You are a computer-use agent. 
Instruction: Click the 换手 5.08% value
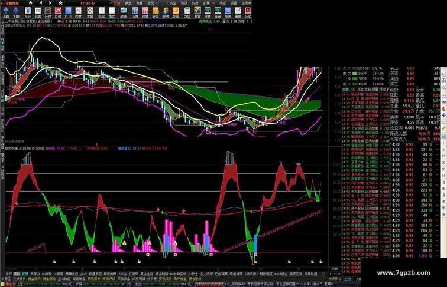pyautogui.click(x=409, y=117)
